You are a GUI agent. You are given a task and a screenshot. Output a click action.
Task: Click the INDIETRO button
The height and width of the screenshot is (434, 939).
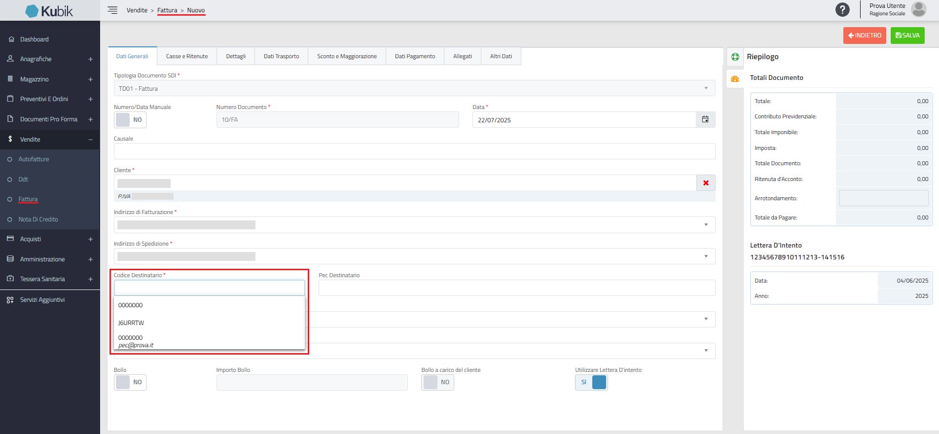pos(865,36)
